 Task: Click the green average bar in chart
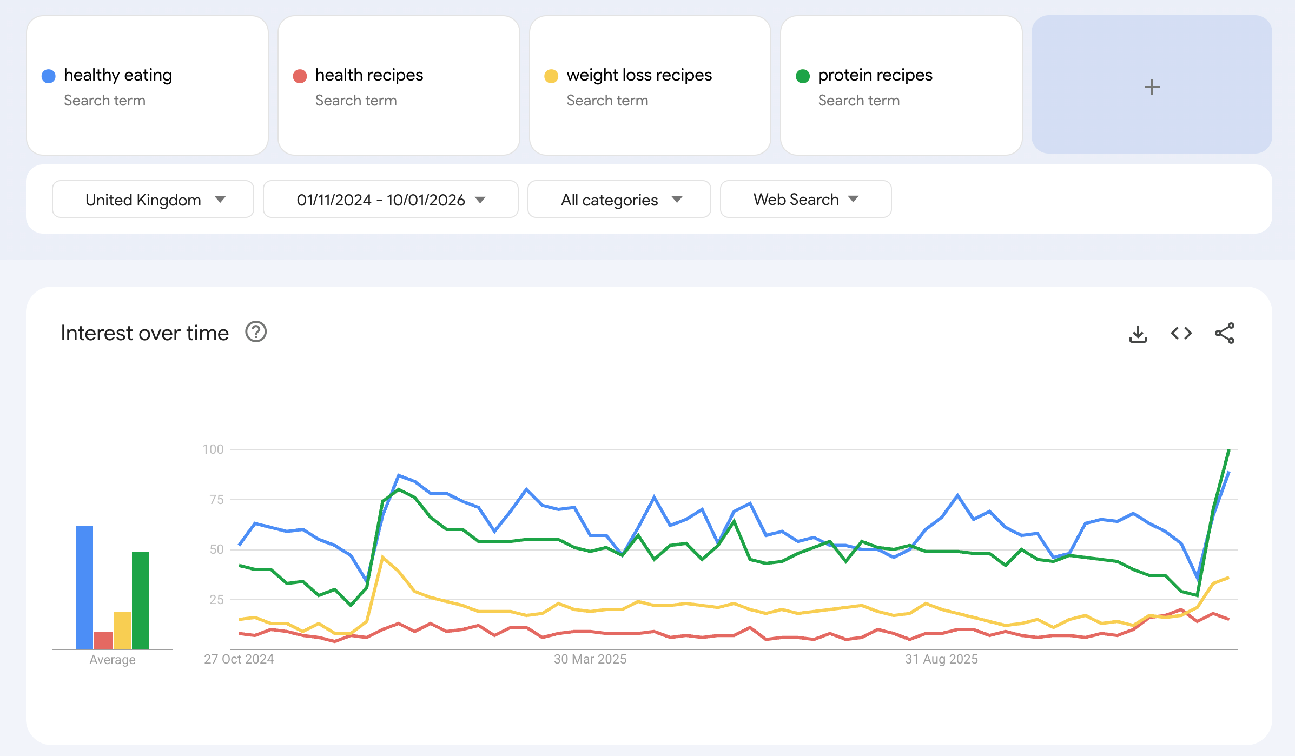pos(141,600)
